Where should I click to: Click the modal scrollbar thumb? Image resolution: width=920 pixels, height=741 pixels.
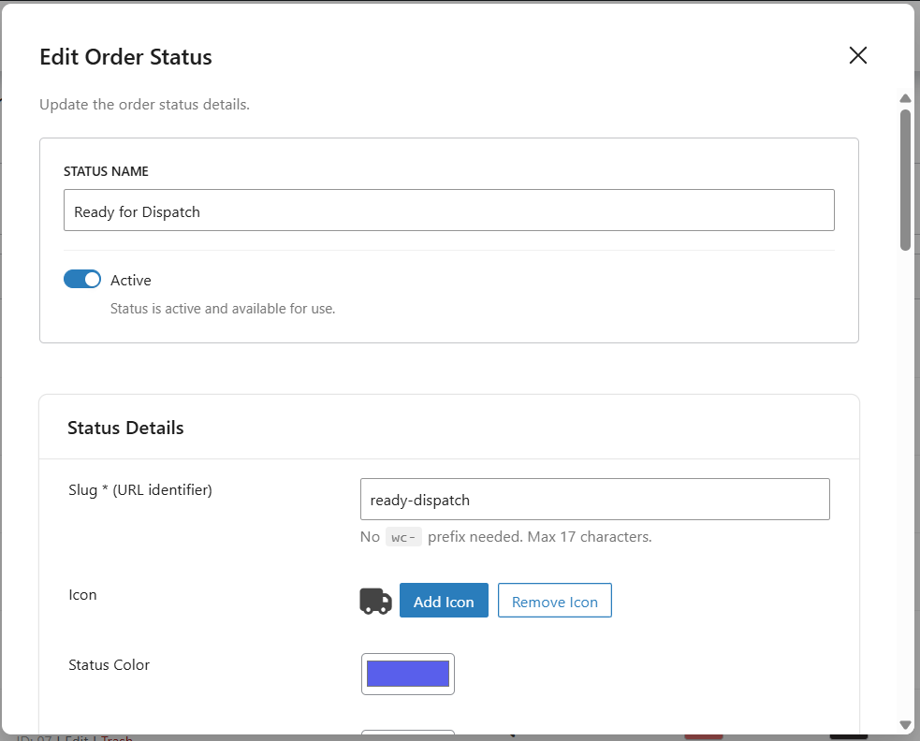905,180
